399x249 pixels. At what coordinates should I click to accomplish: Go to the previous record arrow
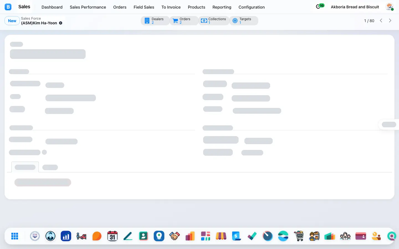[x=381, y=21]
